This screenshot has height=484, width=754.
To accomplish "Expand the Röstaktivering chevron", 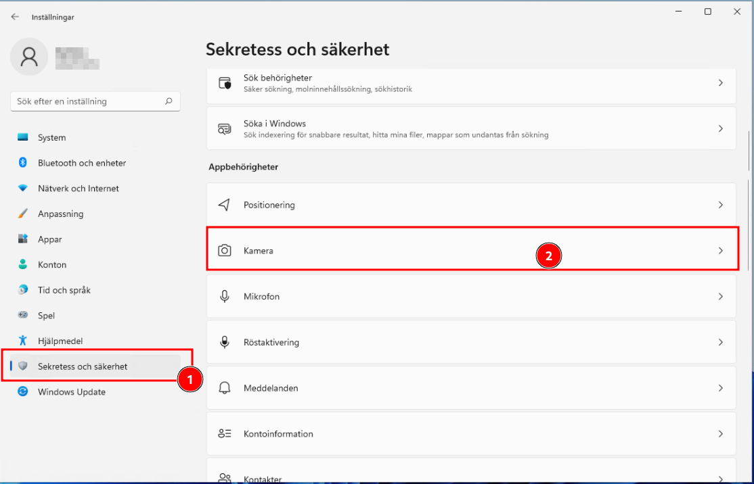I will (x=720, y=342).
